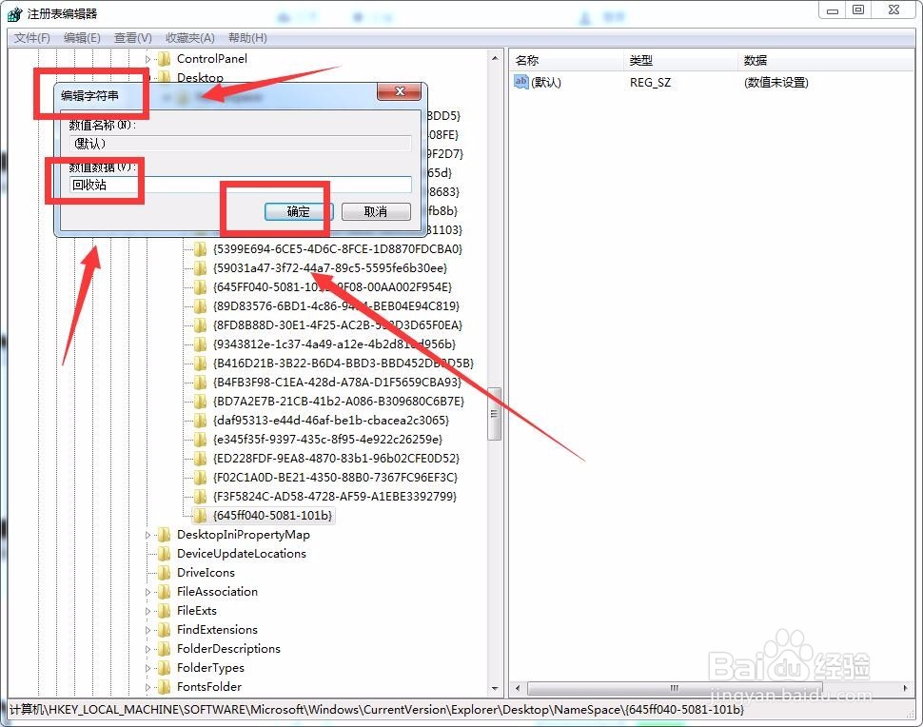923x727 pixels.
Task: Click the ab string value icon for (默认)
Action: coord(520,82)
